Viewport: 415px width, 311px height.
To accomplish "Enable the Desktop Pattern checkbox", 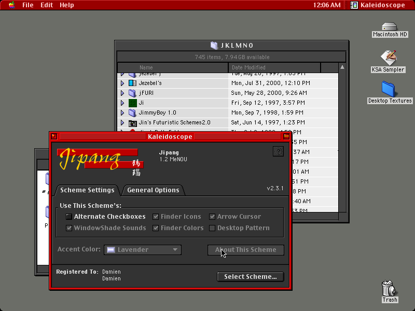I will tap(212, 228).
